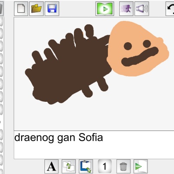Undo the last drawing stroke

(x=170, y=9)
